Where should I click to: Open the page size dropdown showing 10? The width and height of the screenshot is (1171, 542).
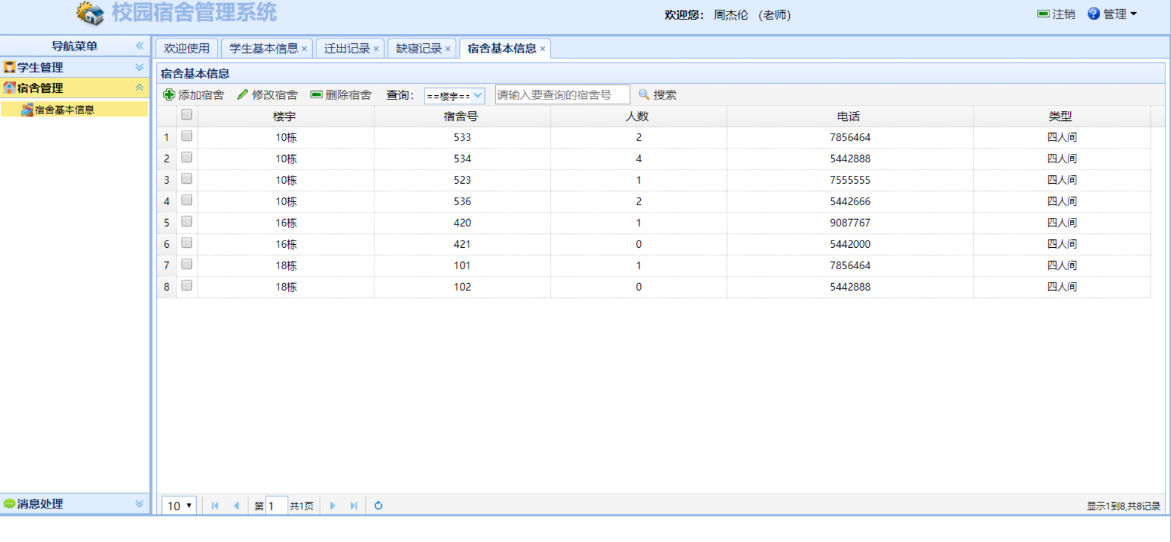[x=179, y=505]
